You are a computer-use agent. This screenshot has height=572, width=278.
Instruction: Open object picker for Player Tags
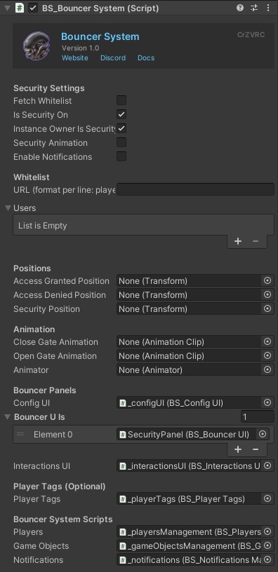267,498
